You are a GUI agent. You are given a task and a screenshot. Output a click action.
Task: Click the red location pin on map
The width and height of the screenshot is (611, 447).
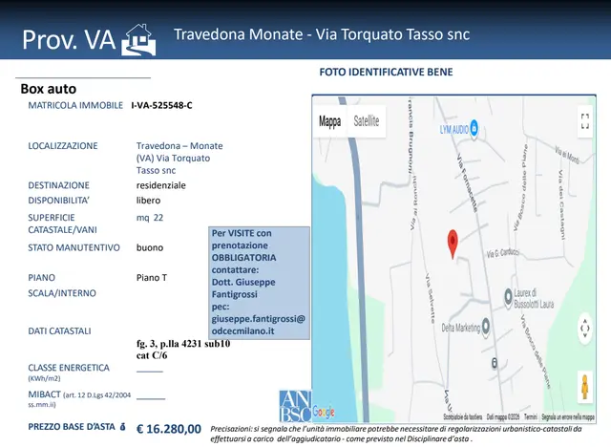(453, 244)
